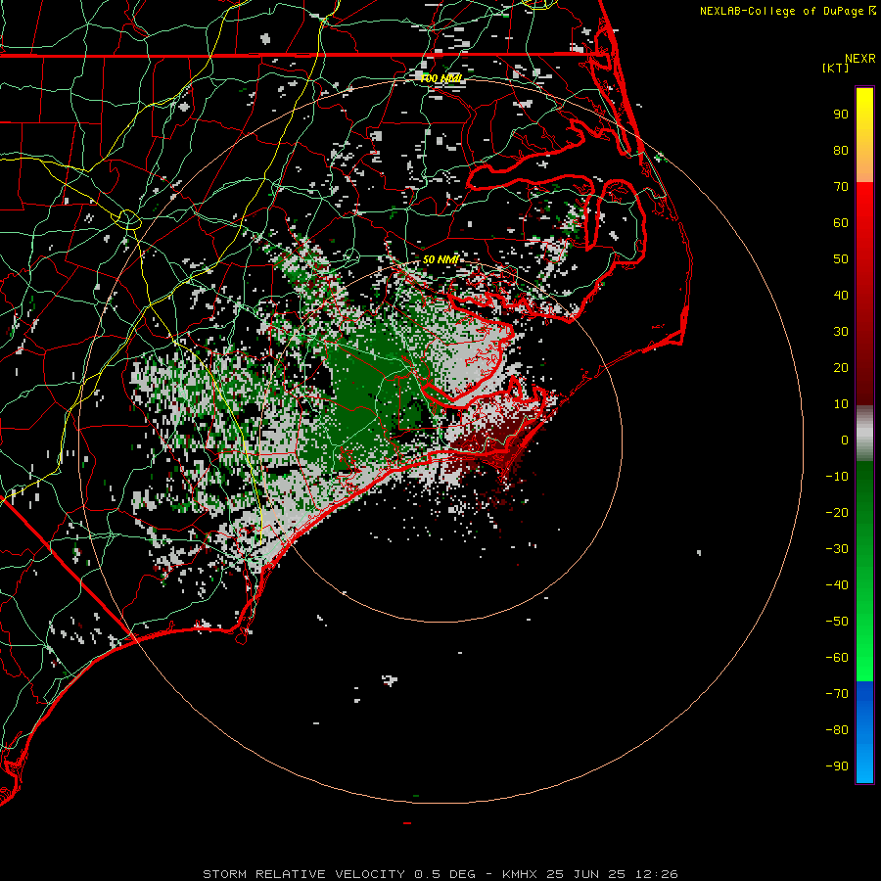
Task: Click the -10 value on velocity scale
Action: click(837, 477)
